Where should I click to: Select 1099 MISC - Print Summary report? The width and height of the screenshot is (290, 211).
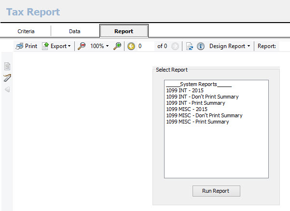point(197,122)
